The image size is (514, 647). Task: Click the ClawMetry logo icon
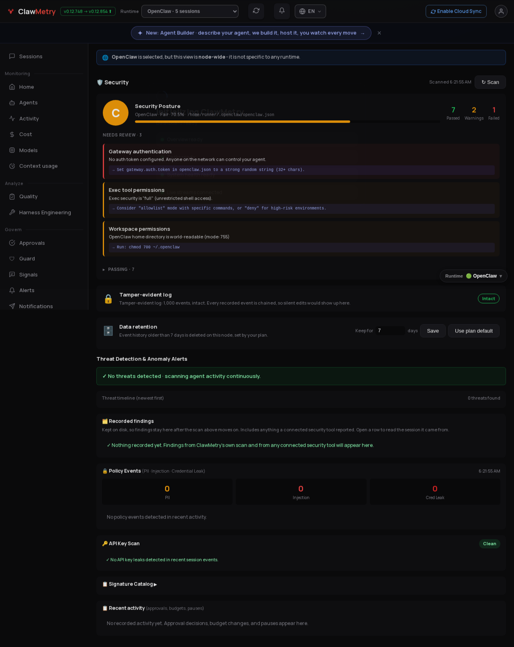point(11,11)
